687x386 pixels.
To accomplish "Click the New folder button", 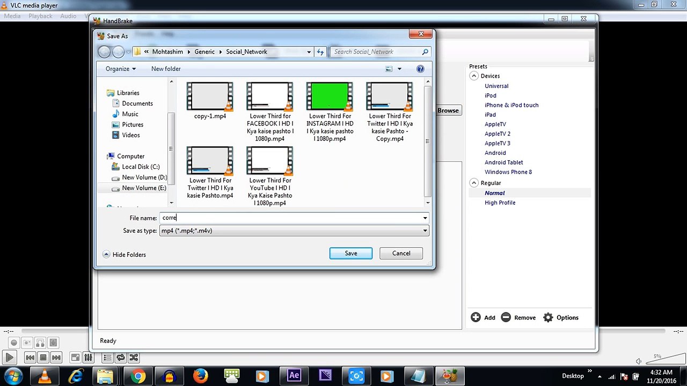I will point(166,69).
